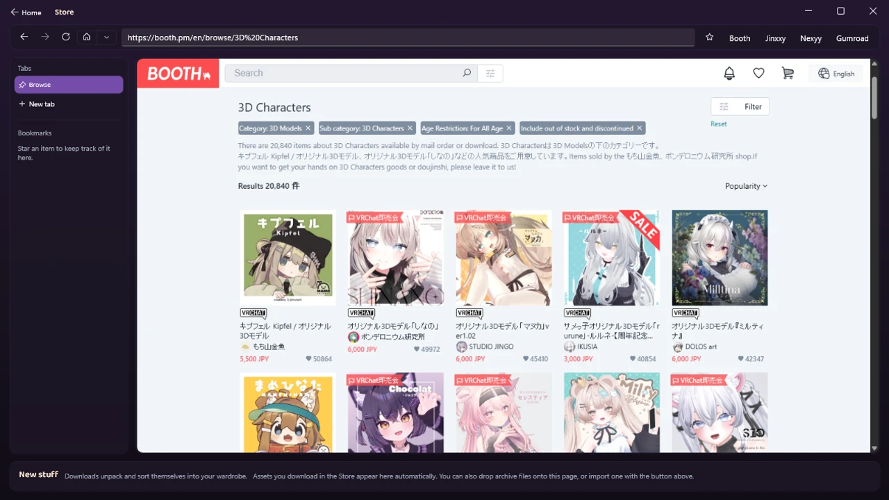889x500 pixels.
Task: Open the Filter button
Action: coord(740,106)
